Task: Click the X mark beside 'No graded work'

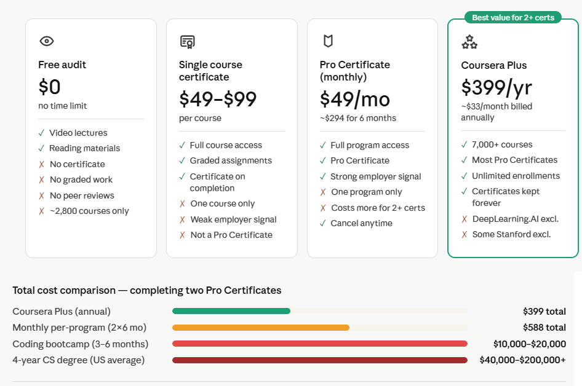Action: [x=42, y=180]
